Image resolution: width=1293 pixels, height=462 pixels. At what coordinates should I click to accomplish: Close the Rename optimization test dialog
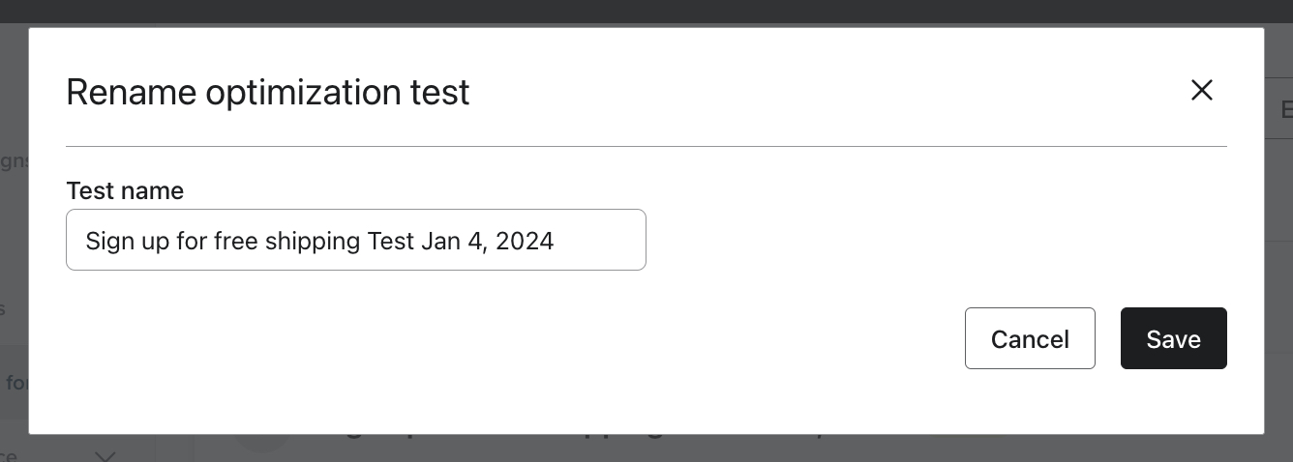1201,91
